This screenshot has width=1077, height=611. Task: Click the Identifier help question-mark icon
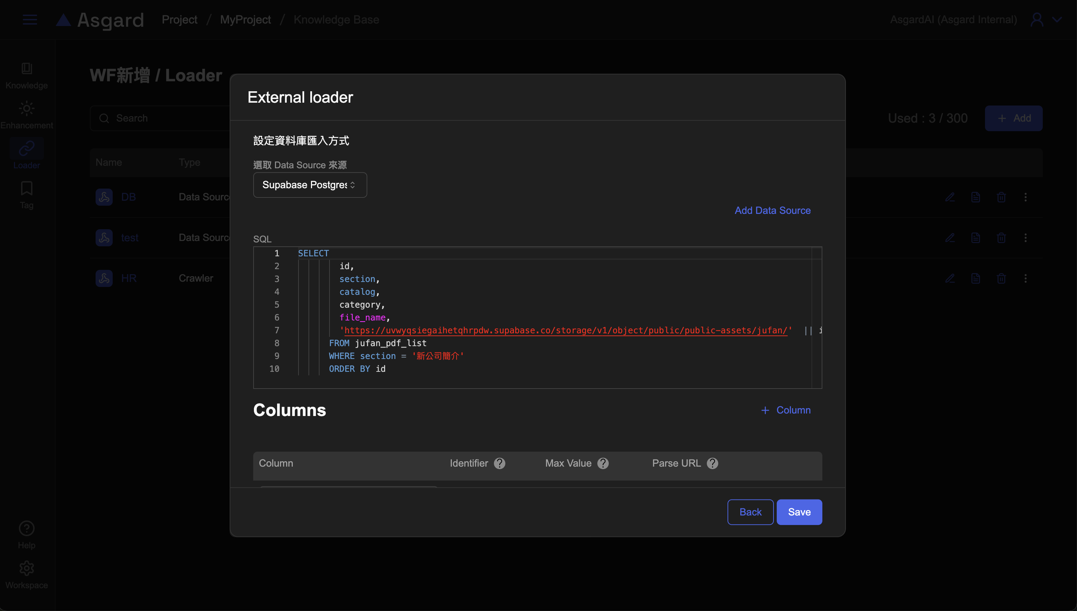tap(500, 463)
